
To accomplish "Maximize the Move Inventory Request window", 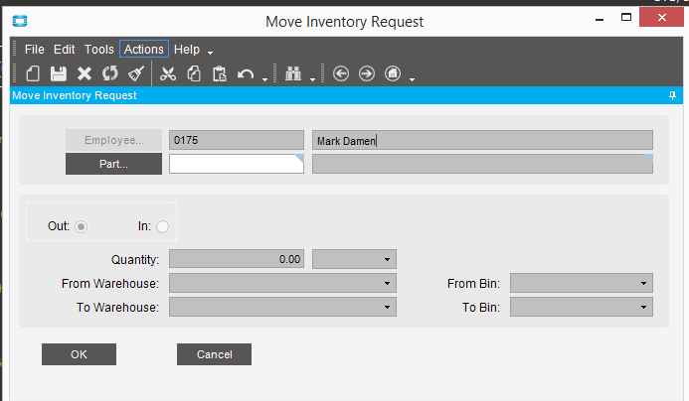I will click(626, 18).
